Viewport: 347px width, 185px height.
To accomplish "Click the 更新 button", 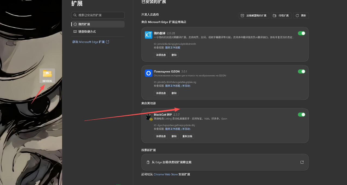I will [x=301, y=16].
